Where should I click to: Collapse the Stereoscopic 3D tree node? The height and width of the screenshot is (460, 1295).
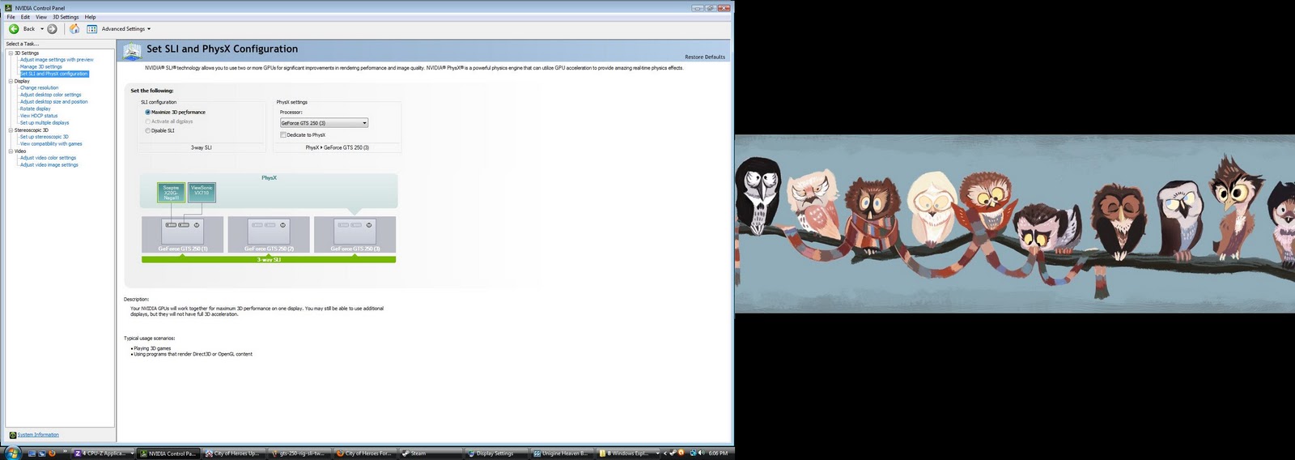coord(11,130)
